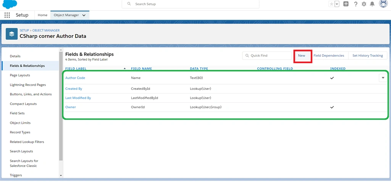The image size is (391, 182).
Task: Click the New field button
Action: 302,56
